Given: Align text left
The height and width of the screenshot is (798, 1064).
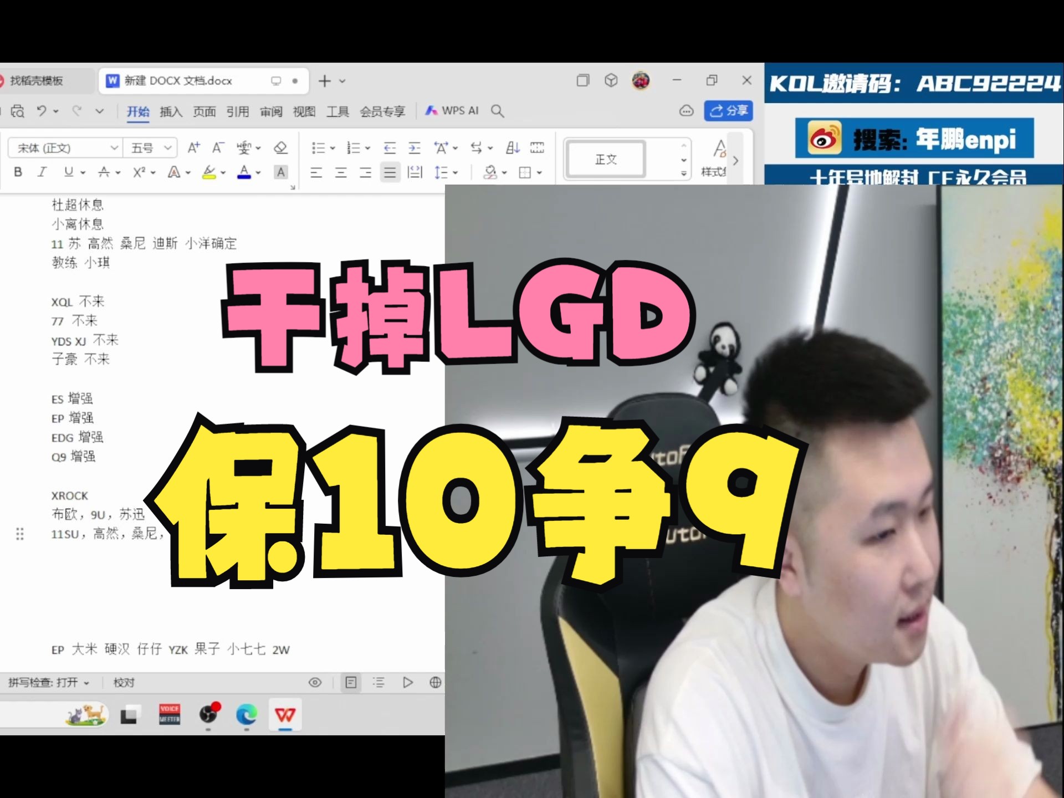Looking at the screenshot, I should [316, 172].
